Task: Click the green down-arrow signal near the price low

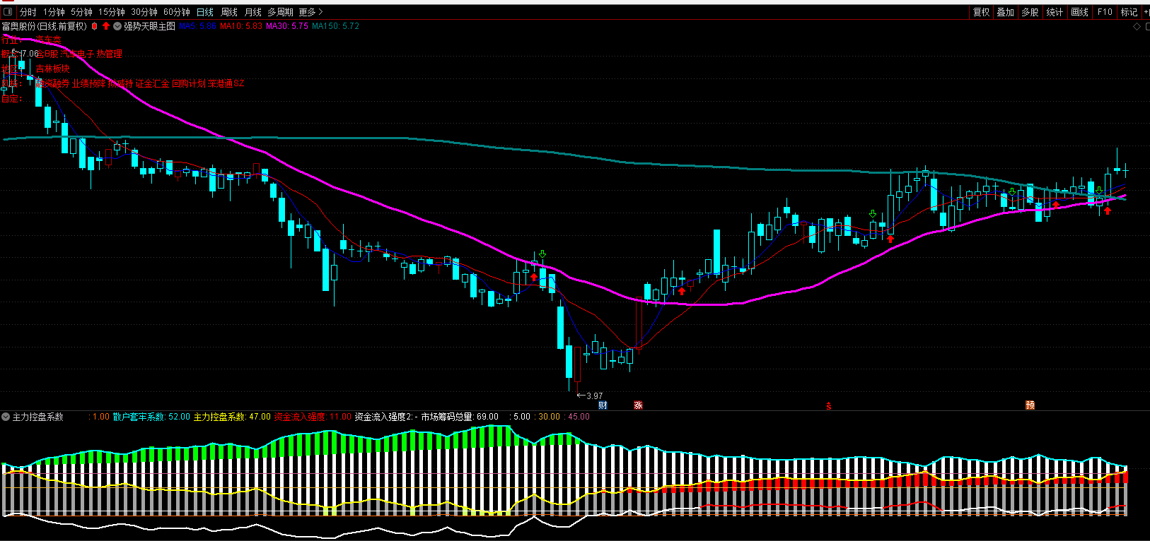Action: tap(542, 254)
